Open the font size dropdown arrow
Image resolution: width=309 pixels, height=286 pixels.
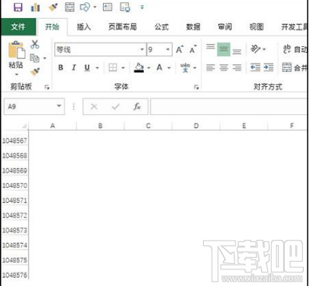coord(168,49)
